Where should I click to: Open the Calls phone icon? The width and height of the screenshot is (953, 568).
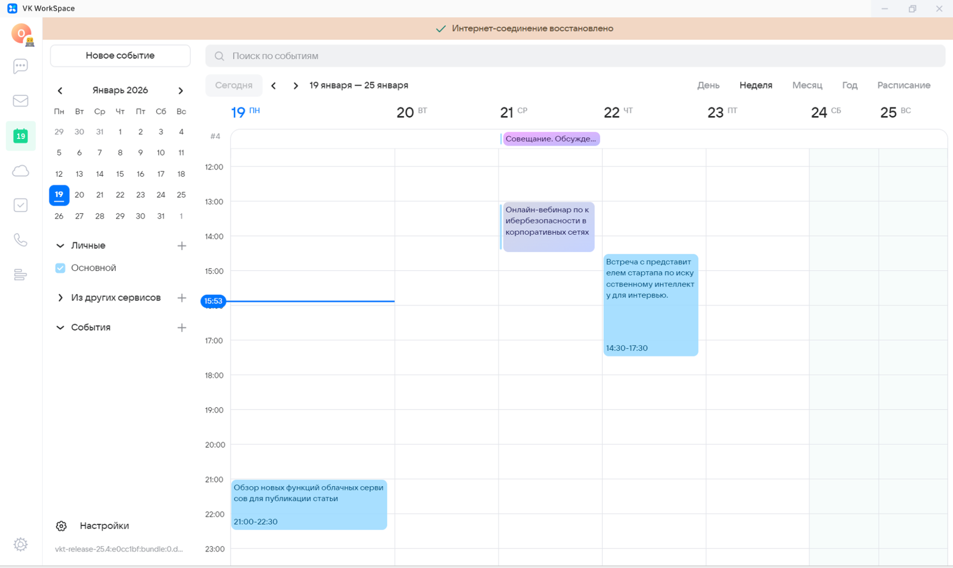(x=20, y=240)
